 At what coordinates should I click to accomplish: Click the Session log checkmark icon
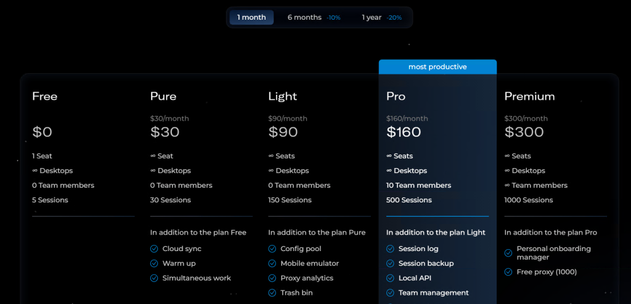coord(390,249)
